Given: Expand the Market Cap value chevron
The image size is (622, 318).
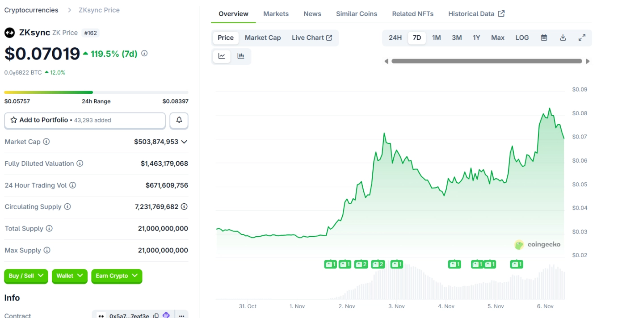Looking at the screenshot, I should pos(184,142).
